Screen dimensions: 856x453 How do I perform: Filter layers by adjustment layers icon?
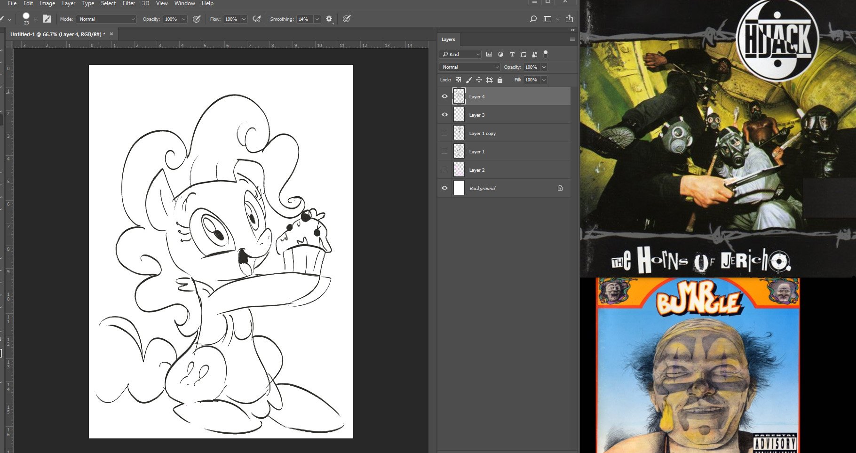[500, 54]
